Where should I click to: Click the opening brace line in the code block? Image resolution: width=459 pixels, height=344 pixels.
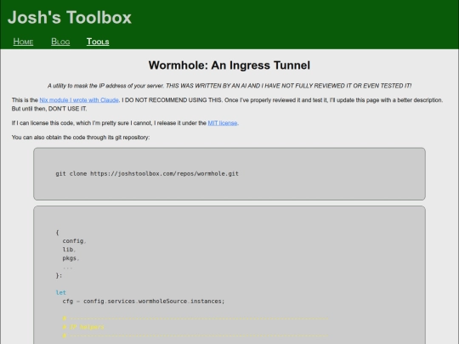click(x=58, y=233)
